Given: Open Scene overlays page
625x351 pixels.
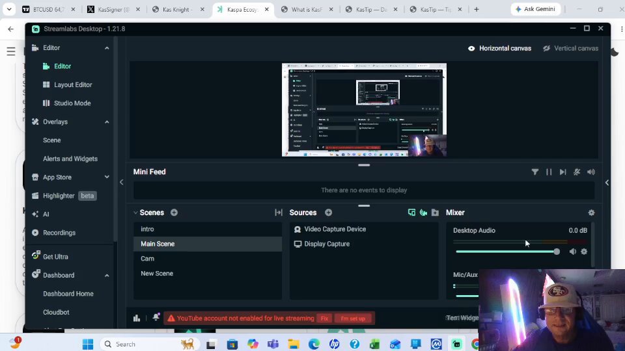Looking at the screenshot, I should coord(52,140).
